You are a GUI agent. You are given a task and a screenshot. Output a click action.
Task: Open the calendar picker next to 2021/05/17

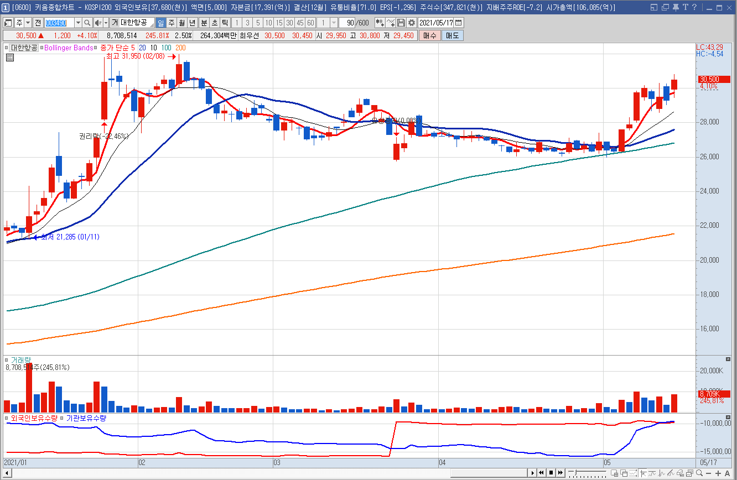pyautogui.click(x=459, y=23)
